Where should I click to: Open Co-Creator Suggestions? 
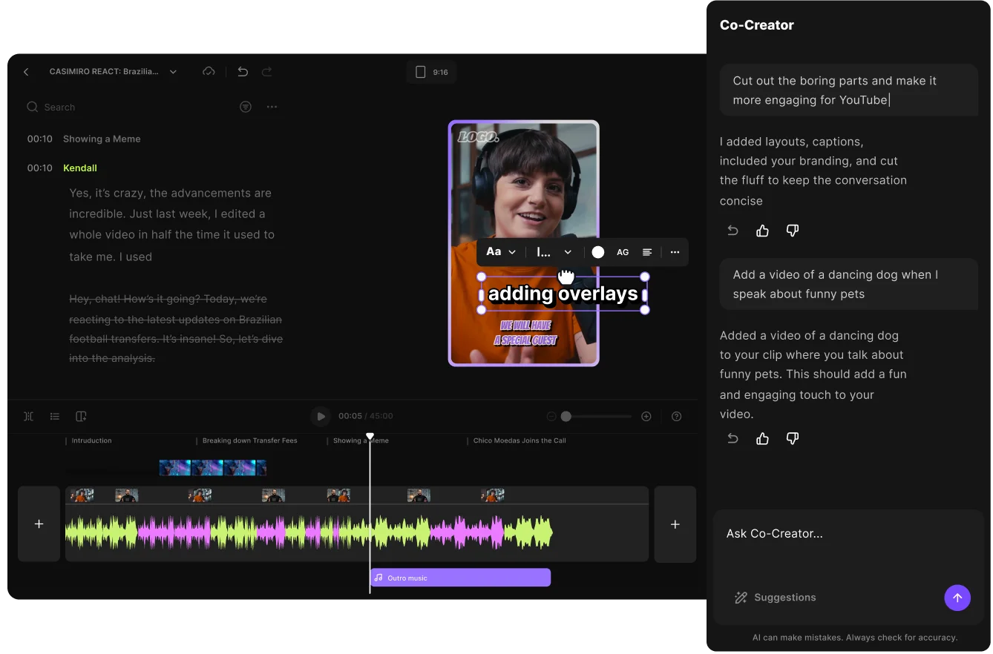pos(775,598)
